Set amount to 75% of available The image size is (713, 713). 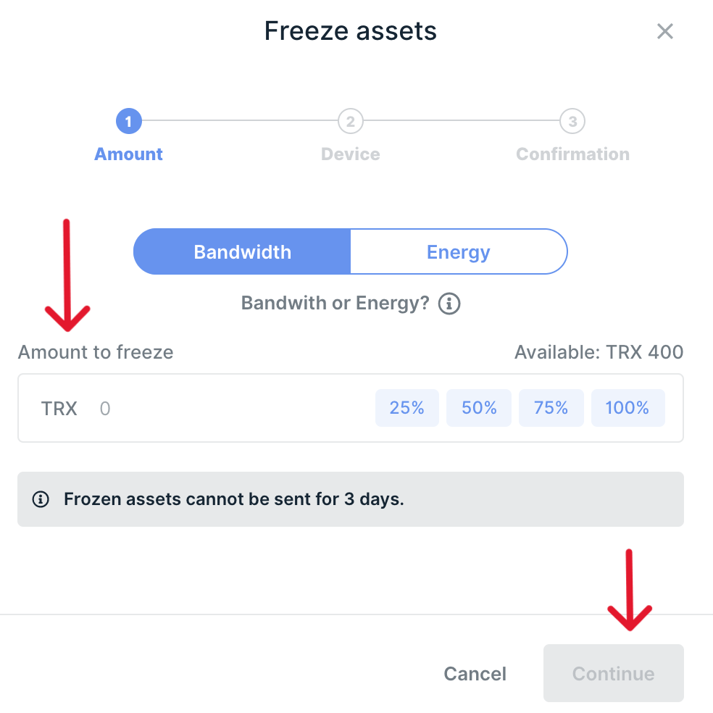551,408
